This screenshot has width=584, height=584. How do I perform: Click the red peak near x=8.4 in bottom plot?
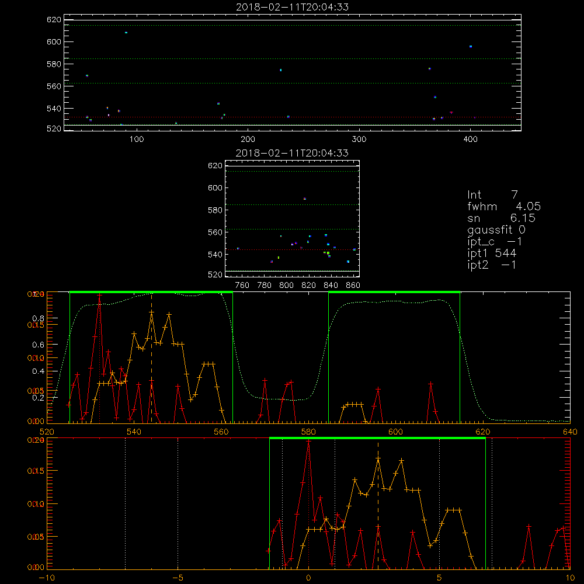(529, 527)
